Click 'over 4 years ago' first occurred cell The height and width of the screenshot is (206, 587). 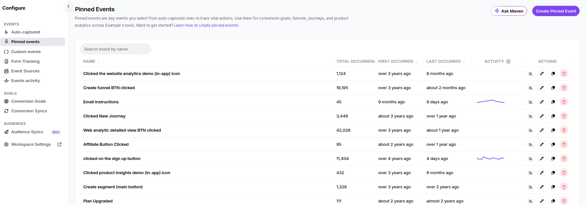tap(394, 159)
